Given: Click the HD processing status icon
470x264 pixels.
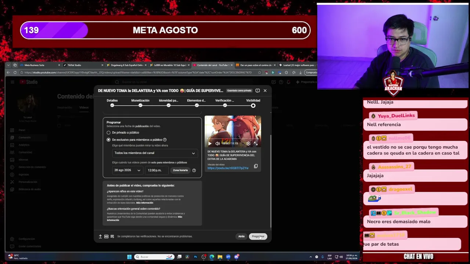Looking at the screenshot, I should click(106, 236).
